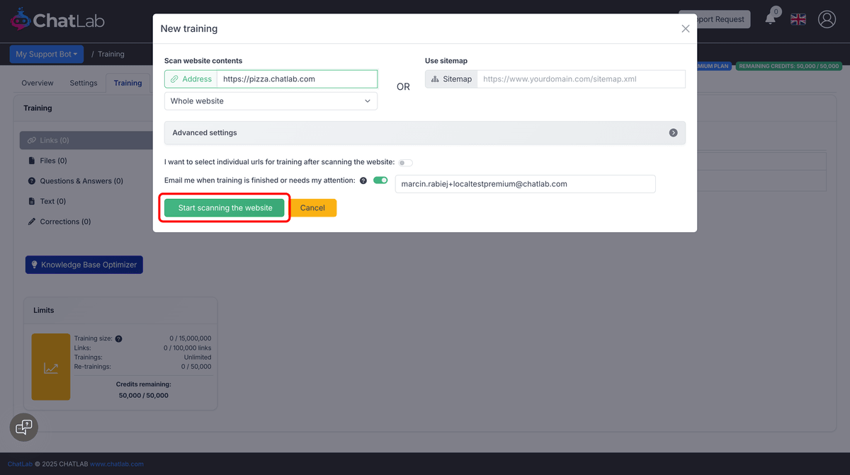The image size is (850, 475).
Task: Click the question mark beside Training size
Action: tap(118, 338)
